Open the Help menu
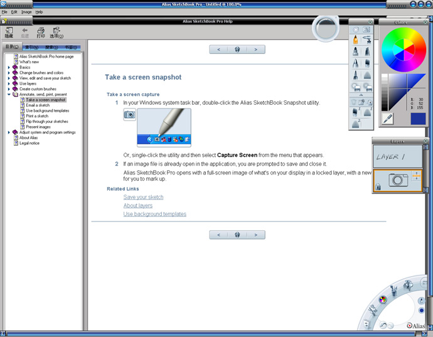 coord(39,12)
